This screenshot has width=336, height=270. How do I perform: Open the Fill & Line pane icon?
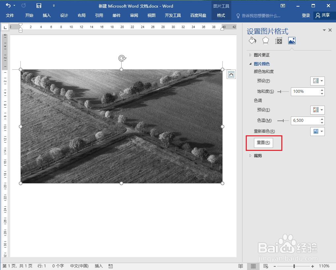[252, 41]
